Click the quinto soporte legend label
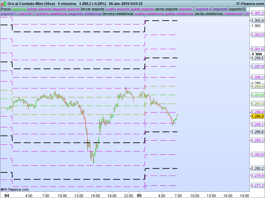 click(x=142, y=9)
